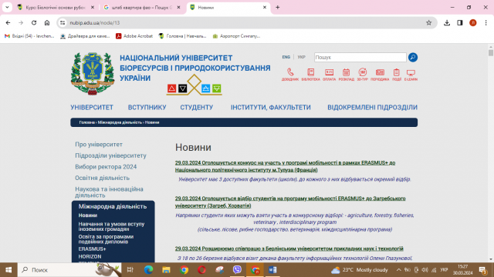Select Навчання та умови вступу іноземних громадян
This screenshot has height=277, width=494.
(111, 226)
